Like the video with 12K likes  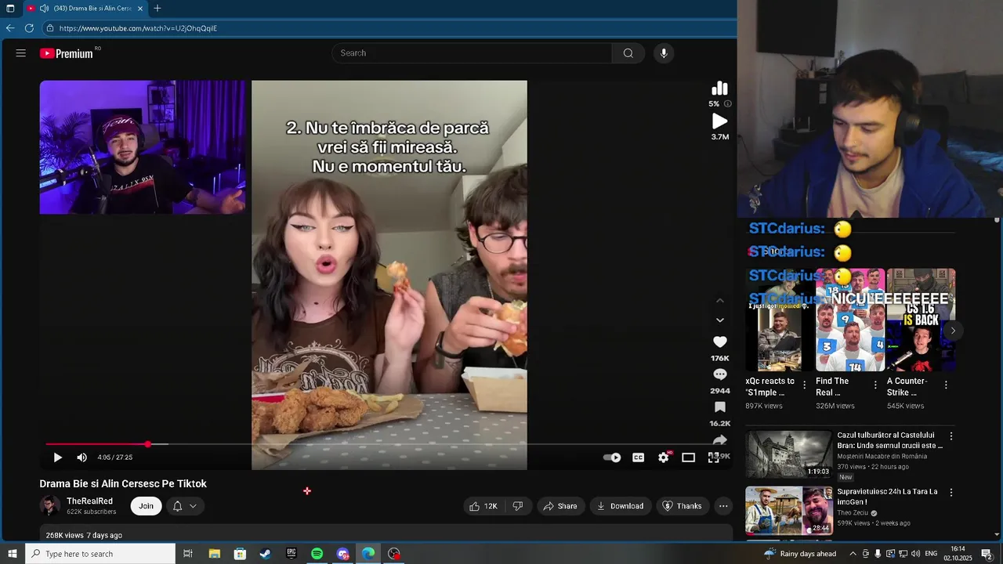(483, 506)
